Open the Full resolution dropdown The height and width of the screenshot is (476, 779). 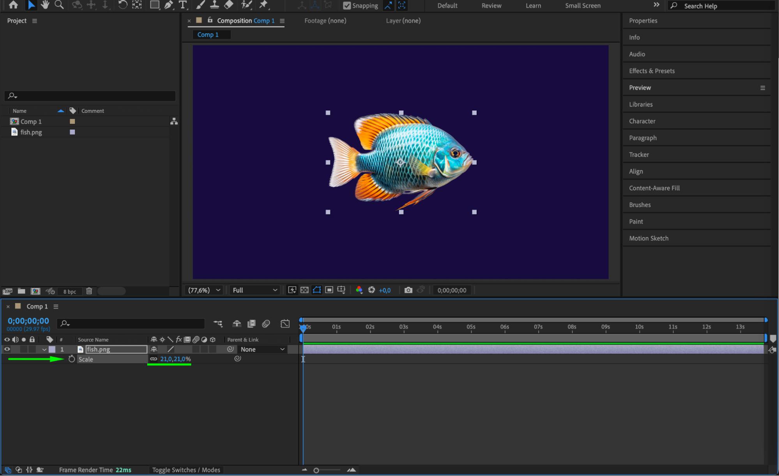pos(254,290)
